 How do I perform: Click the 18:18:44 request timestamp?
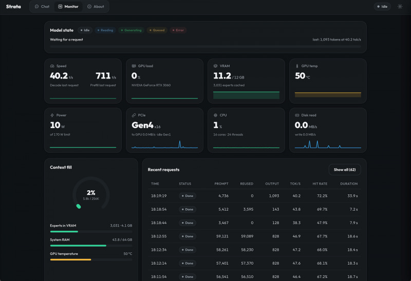pos(159,223)
